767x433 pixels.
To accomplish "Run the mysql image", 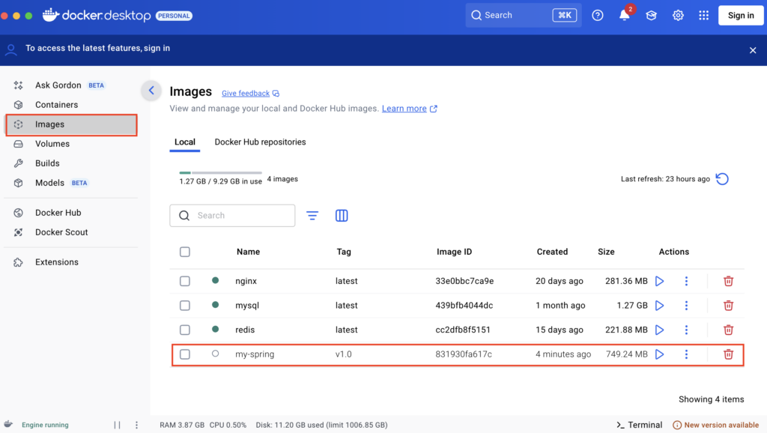I will [x=659, y=306].
